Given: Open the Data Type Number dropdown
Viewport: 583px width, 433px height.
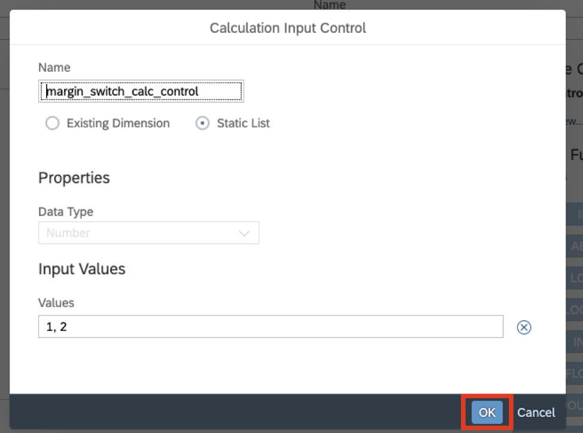Looking at the screenshot, I should 148,233.
